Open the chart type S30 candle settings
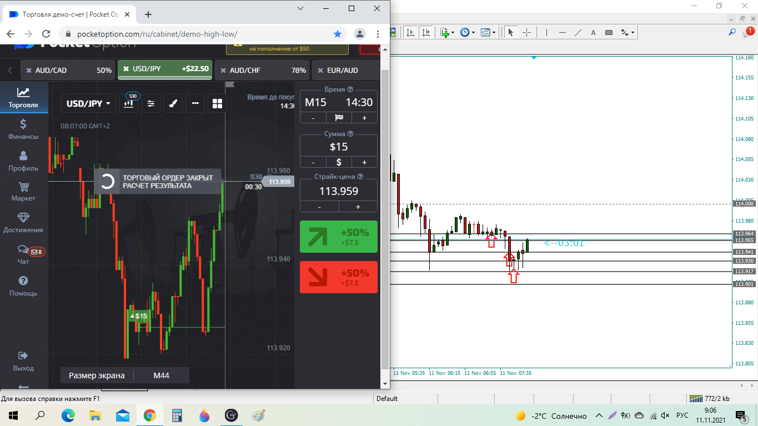This screenshot has height=426, width=758. point(129,103)
